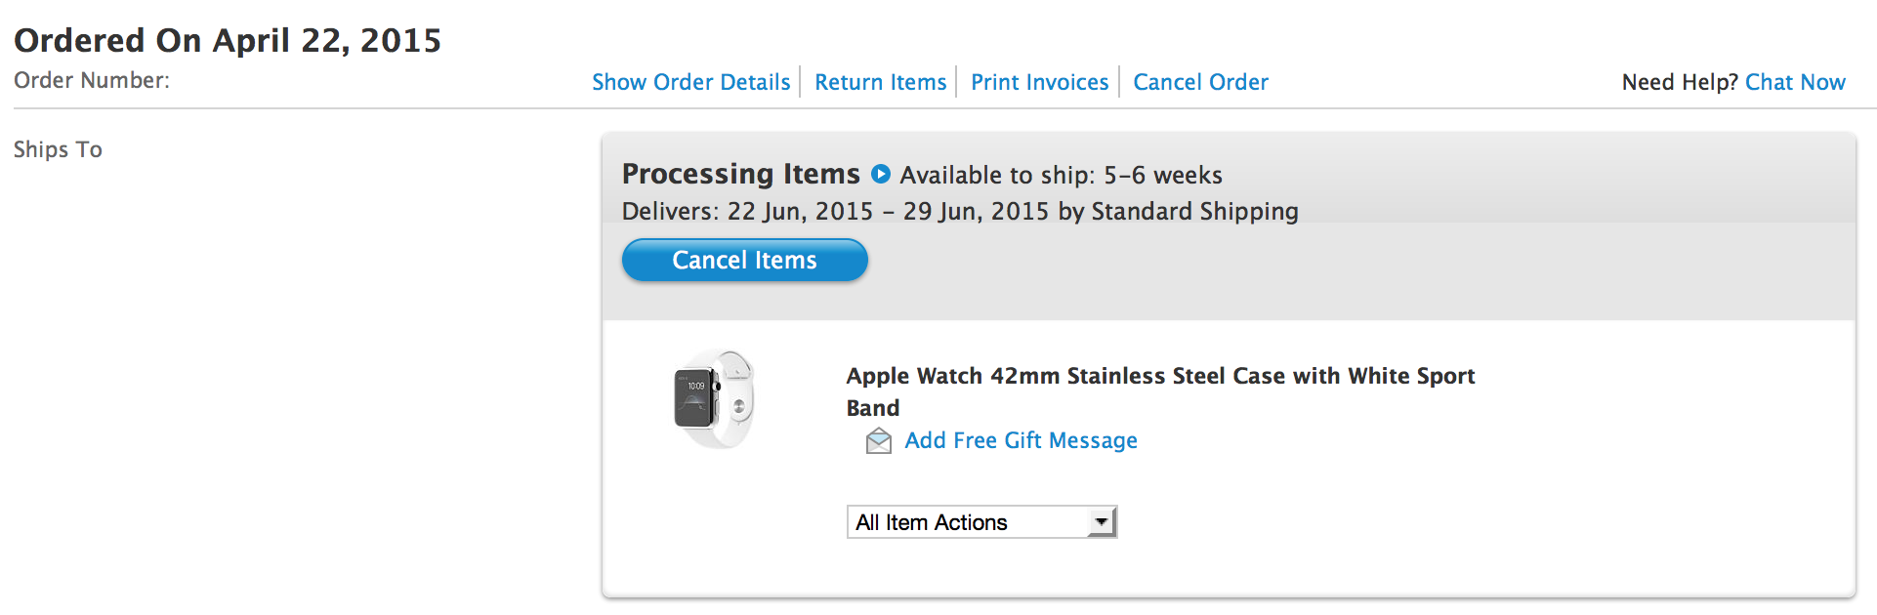Image resolution: width=1877 pixels, height=615 pixels.
Task: Click the Apple Watch product image
Action: (x=714, y=399)
